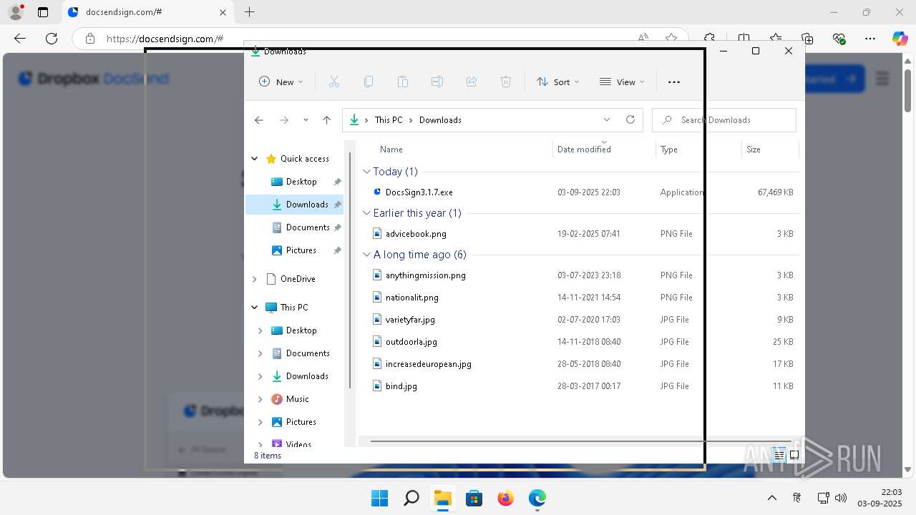Collapse the Today group
The width and height of the screenshot is (916, 515).
(x=367, y=172)
